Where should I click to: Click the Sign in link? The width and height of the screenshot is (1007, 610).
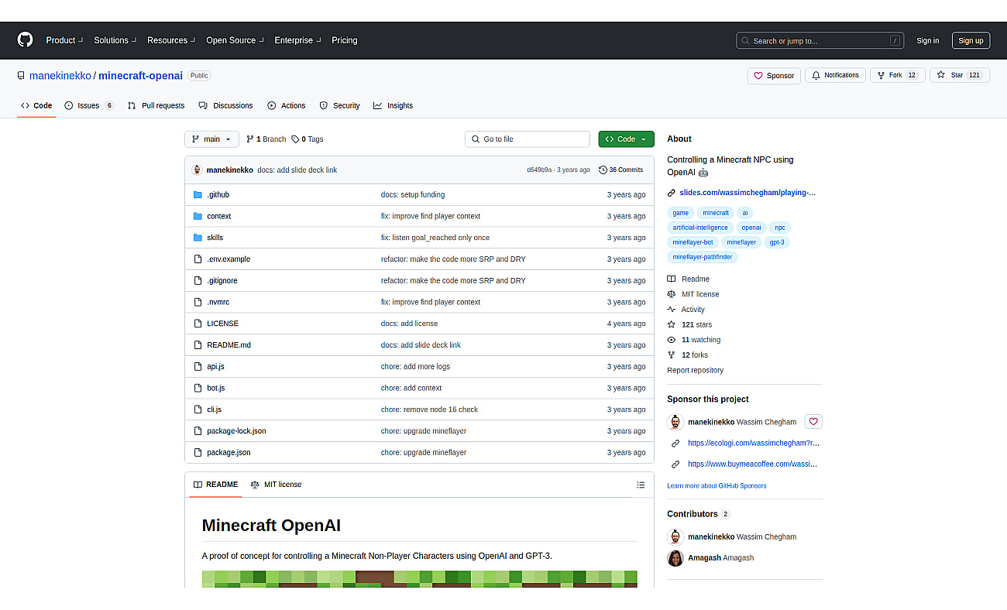[927, 41]
